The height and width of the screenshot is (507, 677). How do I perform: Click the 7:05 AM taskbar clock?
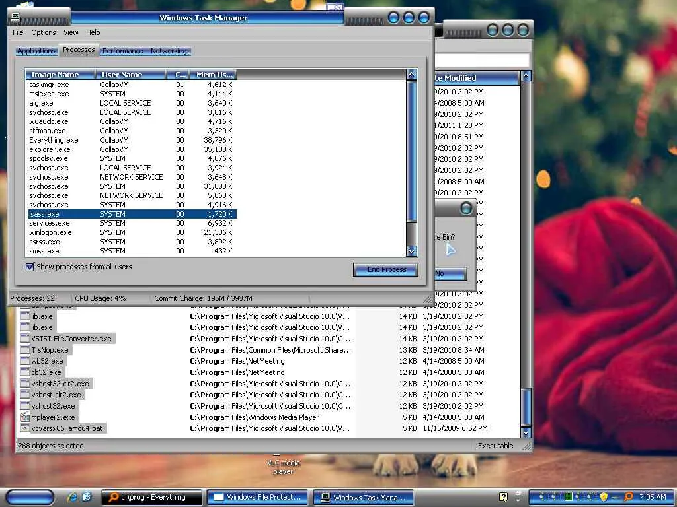pos(653,497)
